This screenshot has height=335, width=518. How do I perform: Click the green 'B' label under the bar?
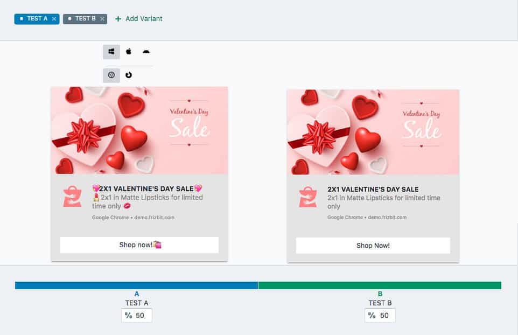pos(380,294)
